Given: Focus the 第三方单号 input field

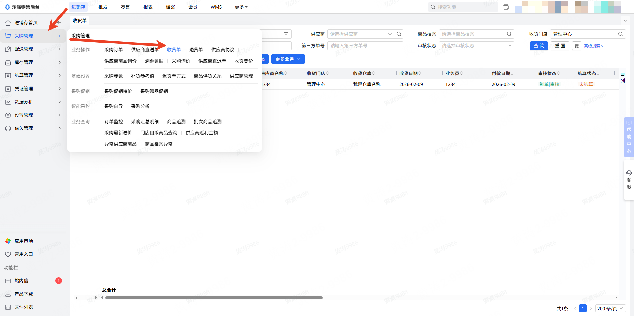Looking at the screenshot, I should coord(365,46).
